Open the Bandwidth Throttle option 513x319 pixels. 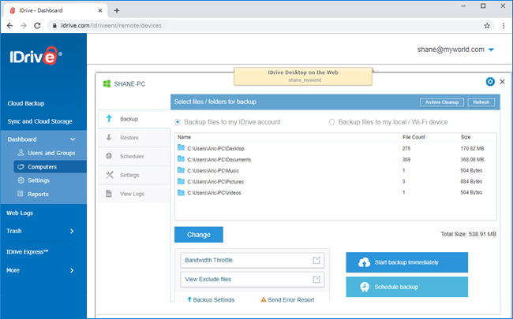tap(253, 260)
